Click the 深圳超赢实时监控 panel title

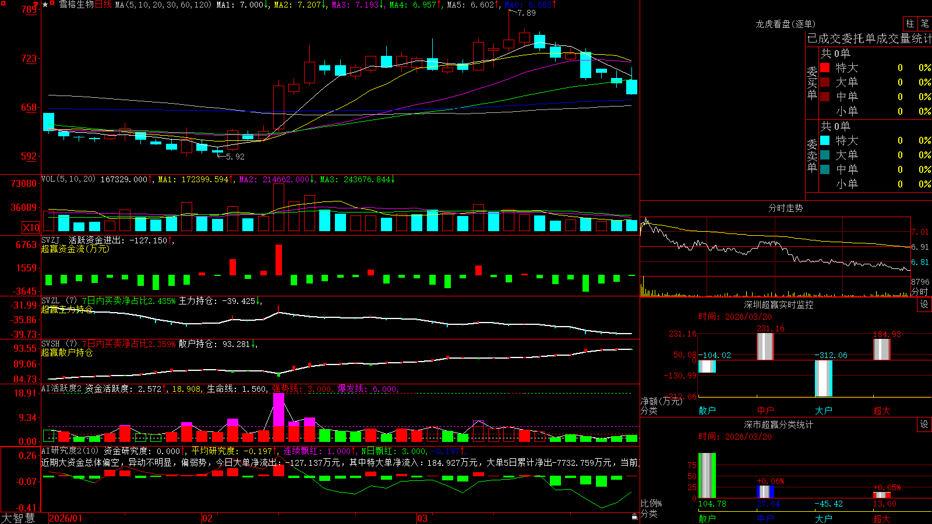[x=778, y=305]
